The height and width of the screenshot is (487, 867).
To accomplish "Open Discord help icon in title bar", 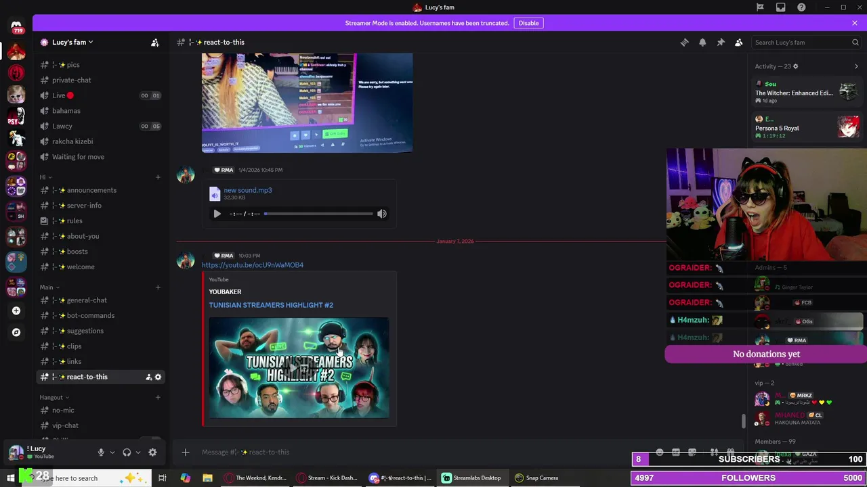I will pos(802,7).
